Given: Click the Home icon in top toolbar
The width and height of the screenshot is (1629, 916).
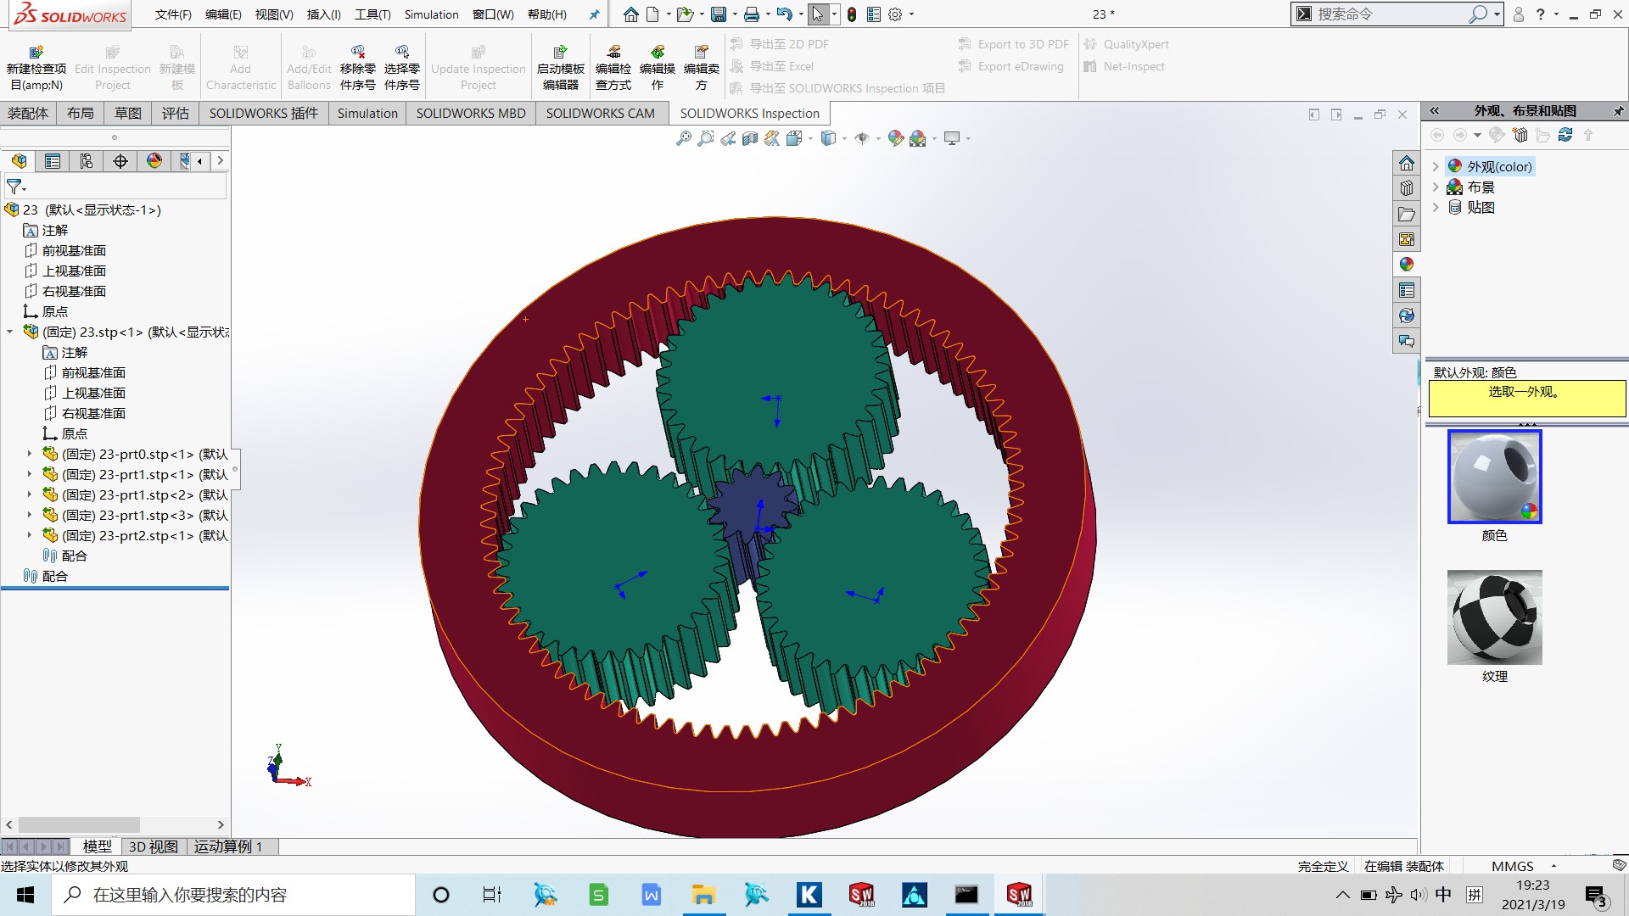Looking at the screenshot, I should [x=630, y=14].
